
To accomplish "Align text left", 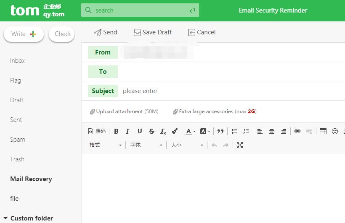I will 260,131.
